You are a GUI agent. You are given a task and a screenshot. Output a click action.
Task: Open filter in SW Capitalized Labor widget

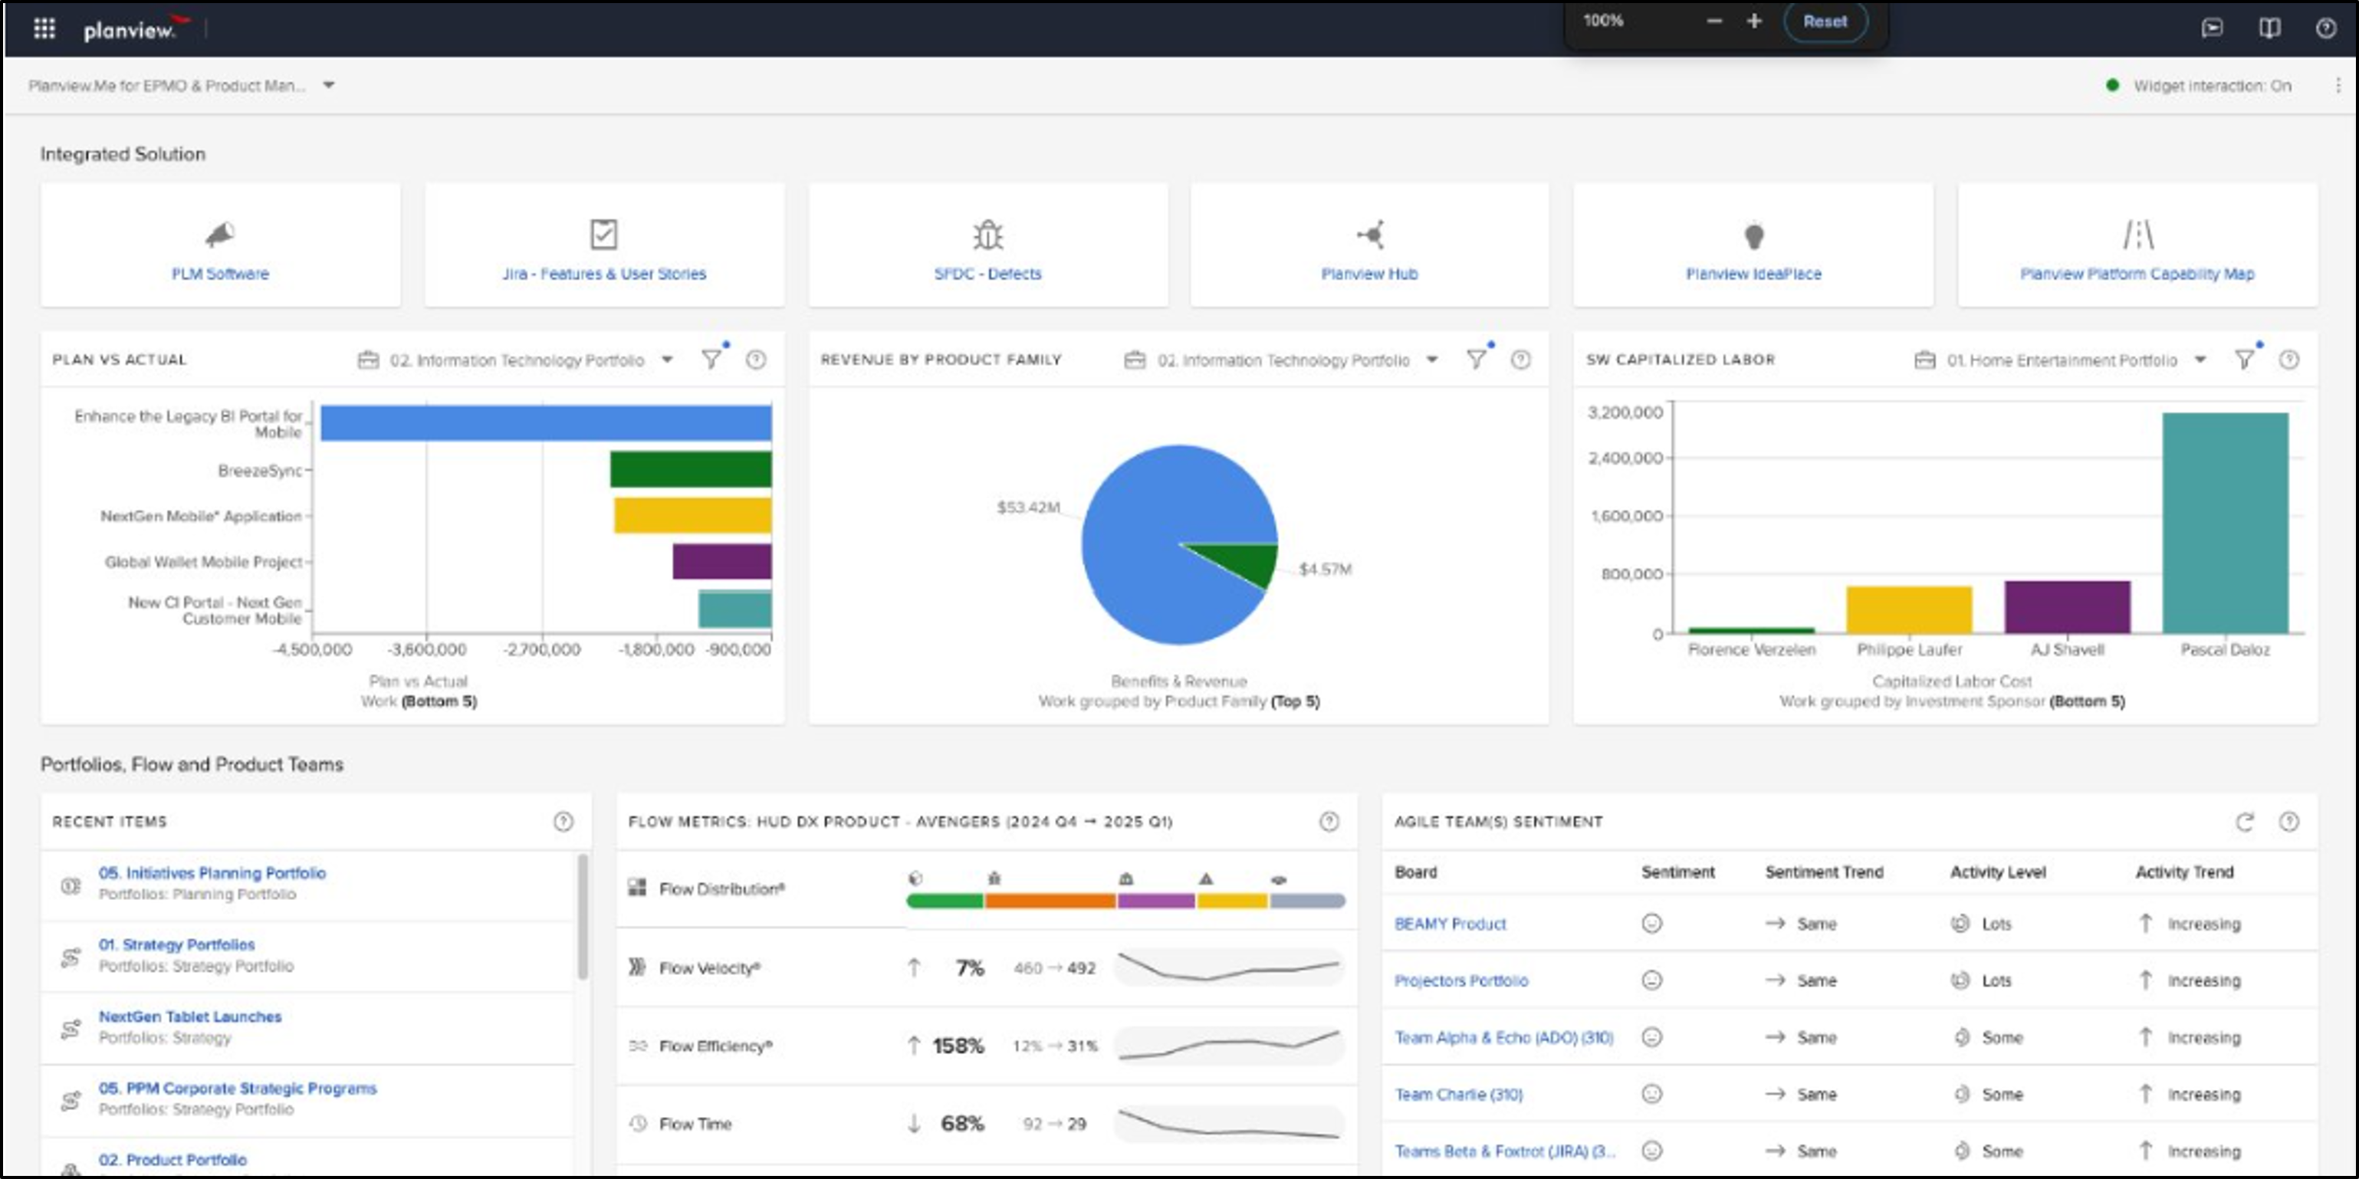(x=2245, y=360)
